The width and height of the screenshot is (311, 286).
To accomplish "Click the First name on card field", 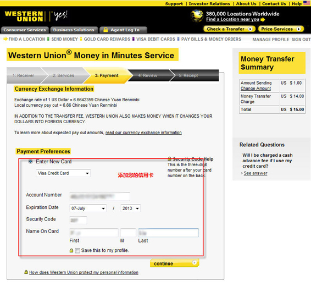I will pyautogui.click(x=94, y=233).
